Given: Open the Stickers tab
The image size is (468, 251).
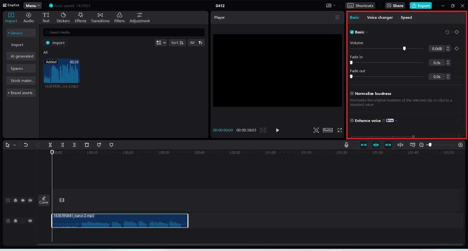Looking at the screenshot, I should pyautogui.click(x=63, y=18).
